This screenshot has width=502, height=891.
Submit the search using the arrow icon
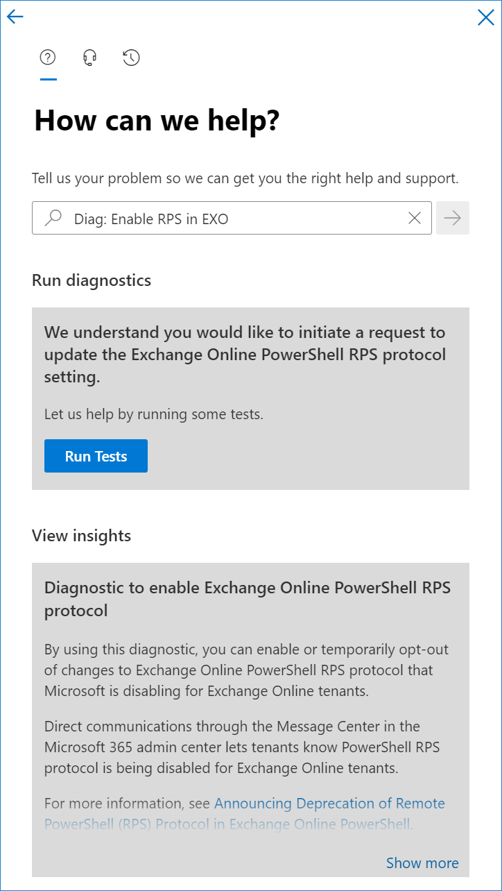point(453,217)
